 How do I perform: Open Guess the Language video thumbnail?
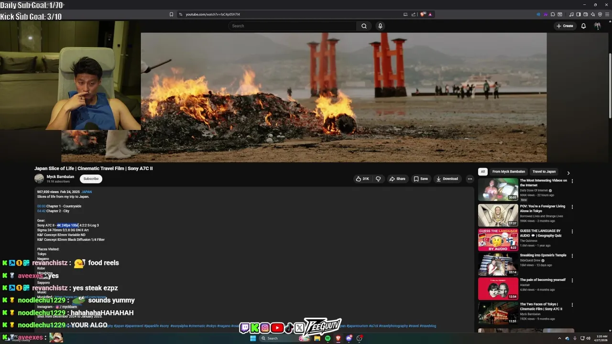pos(498,239)
